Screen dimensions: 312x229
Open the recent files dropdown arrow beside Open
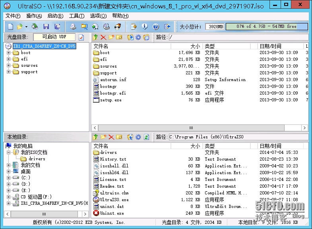click(26, 27)
